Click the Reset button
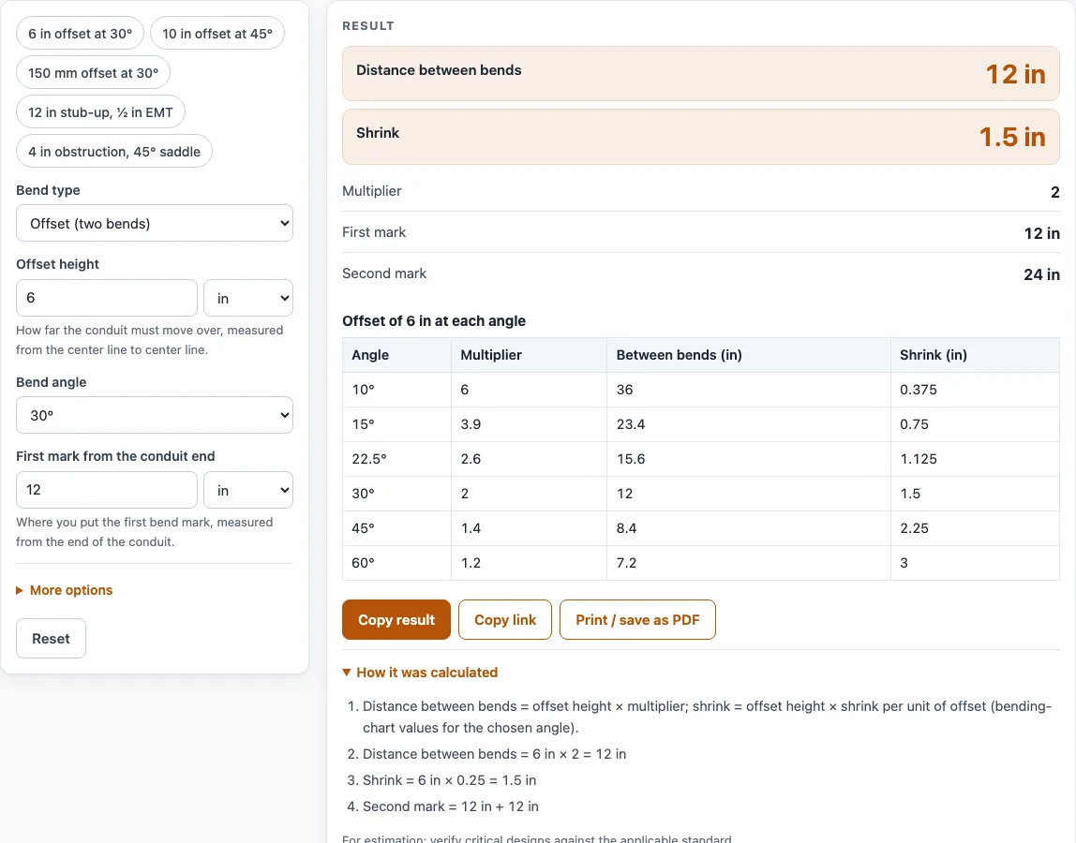 point(51,639)
